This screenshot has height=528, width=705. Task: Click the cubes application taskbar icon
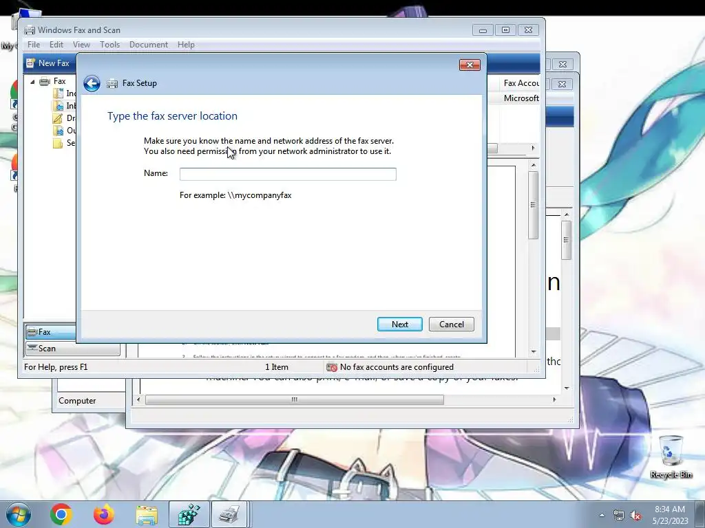[x=189, y=514]
